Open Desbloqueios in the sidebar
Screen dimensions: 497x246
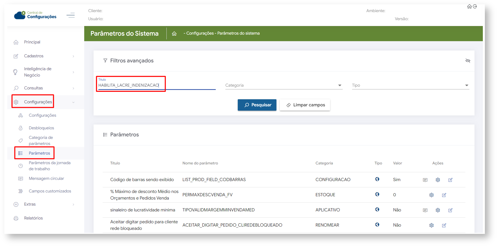(x=41, y=128)
